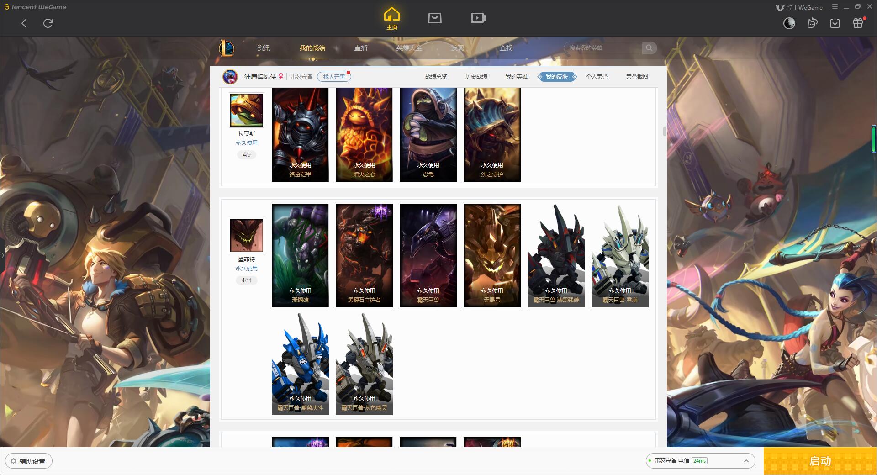Open the 查找 tab
The image size is (877, 475).
(506, 48)
